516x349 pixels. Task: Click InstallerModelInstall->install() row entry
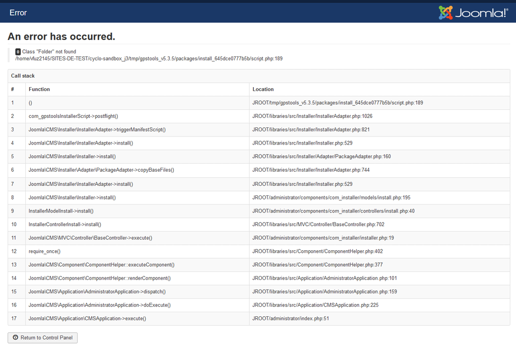(61, 211)
